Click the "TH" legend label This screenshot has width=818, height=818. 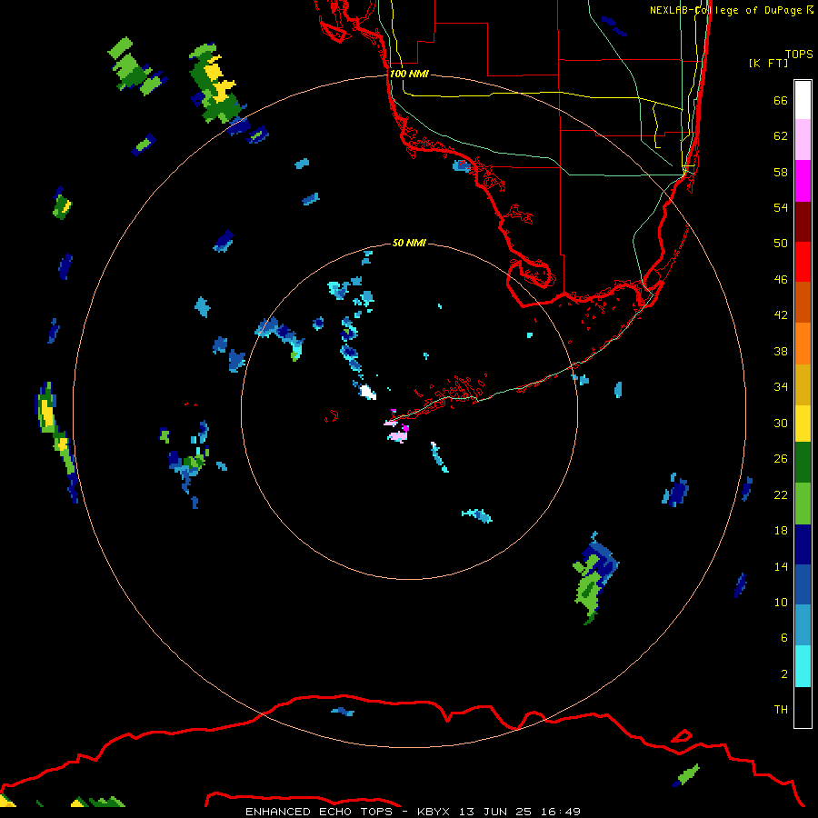coord(781,709)
